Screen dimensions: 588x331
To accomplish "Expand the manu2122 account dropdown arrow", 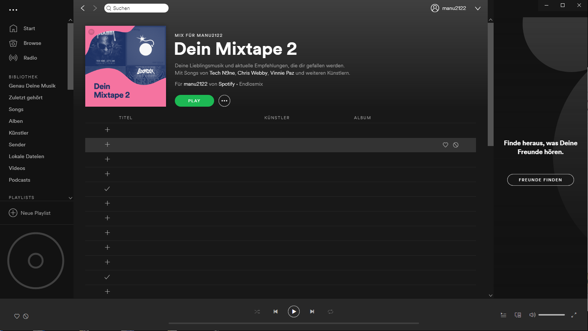I will click(477, 8).
